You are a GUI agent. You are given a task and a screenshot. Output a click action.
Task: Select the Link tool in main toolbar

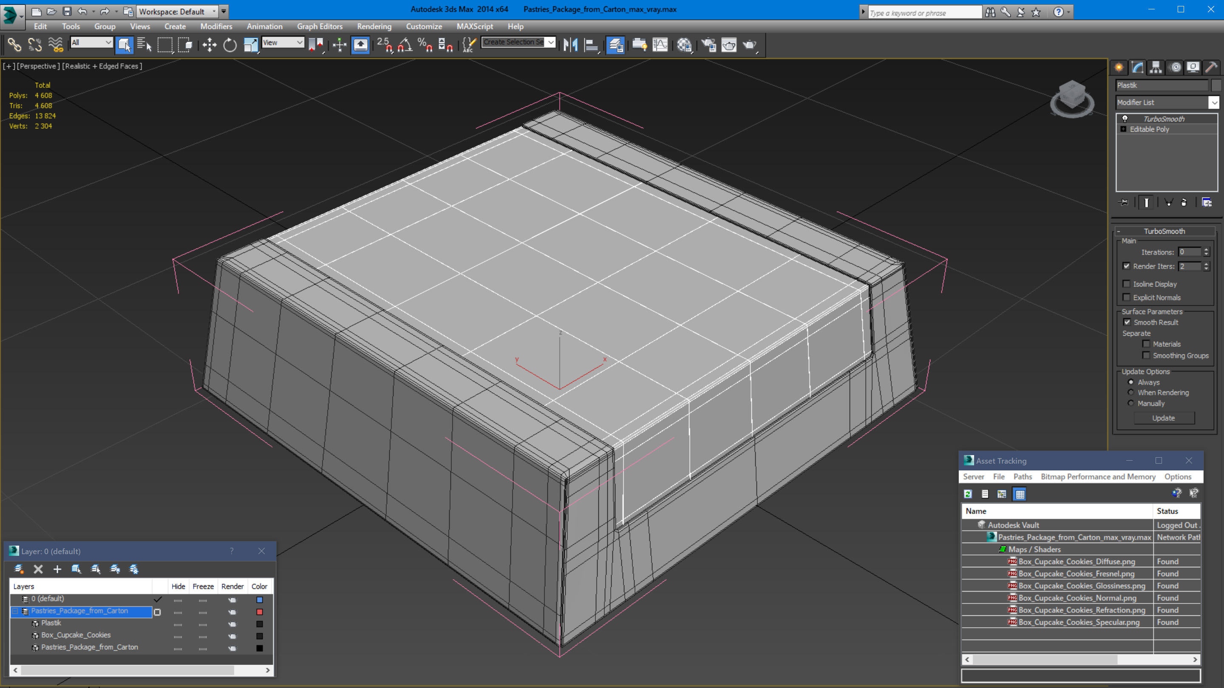(x=14, y=45)
